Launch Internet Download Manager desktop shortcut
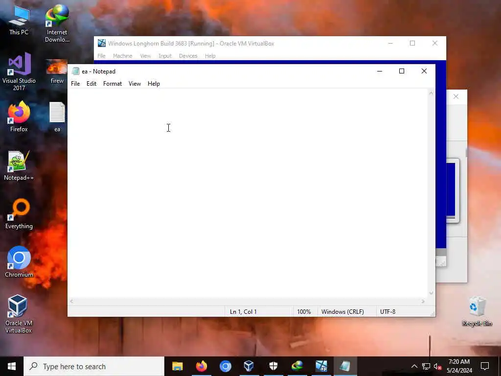 [57, 23]
